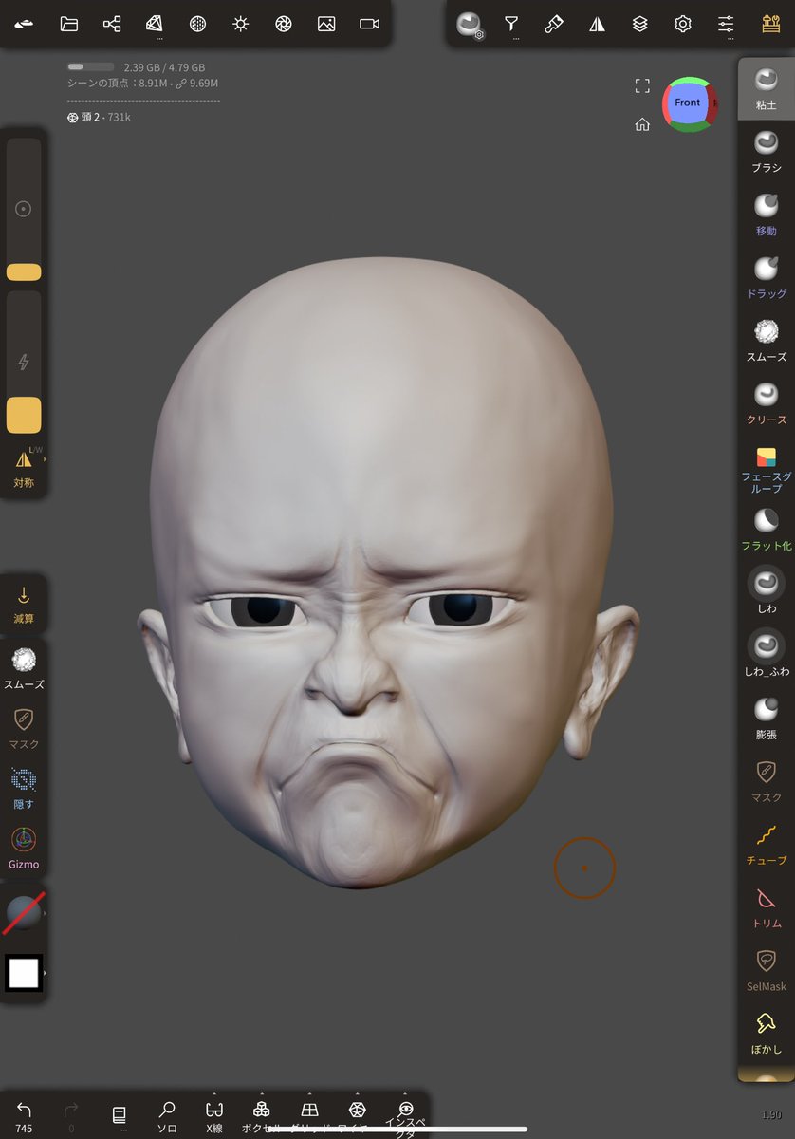Select the 粘土 (Clay) tool
The image size is (795, 1139).
coord(766,88)
